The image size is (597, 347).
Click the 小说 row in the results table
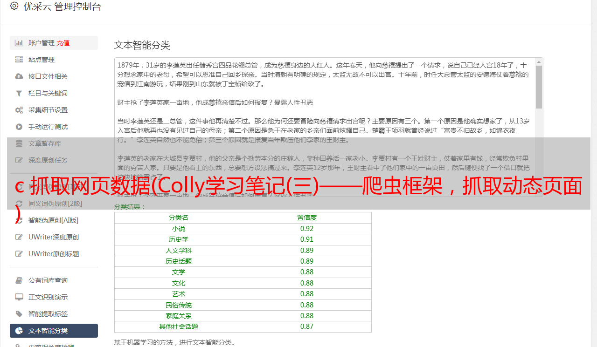pos(243,229)
